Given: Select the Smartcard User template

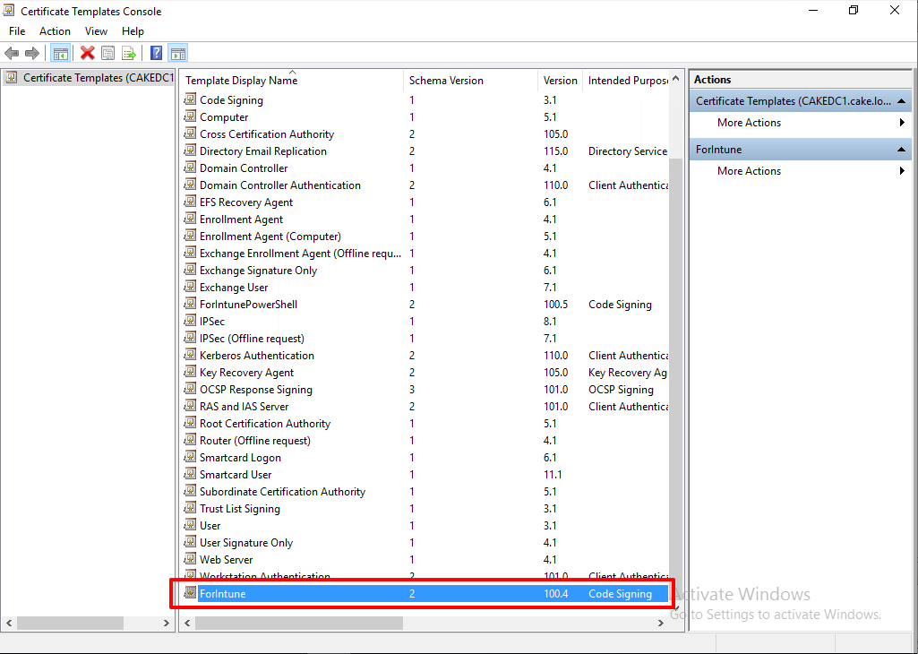Looking at the screenshot, I should coord(425,474).
